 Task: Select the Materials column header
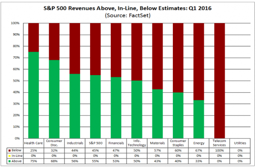157,143
